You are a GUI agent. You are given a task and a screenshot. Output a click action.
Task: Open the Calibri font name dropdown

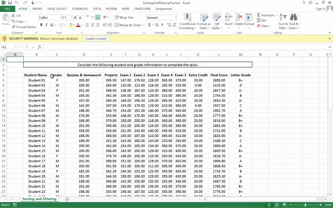coord(61,18)
